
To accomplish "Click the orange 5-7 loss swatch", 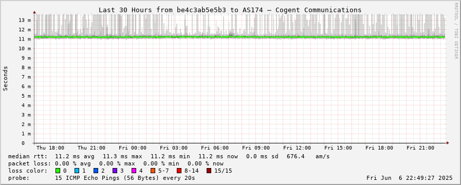I will (153, 171).
